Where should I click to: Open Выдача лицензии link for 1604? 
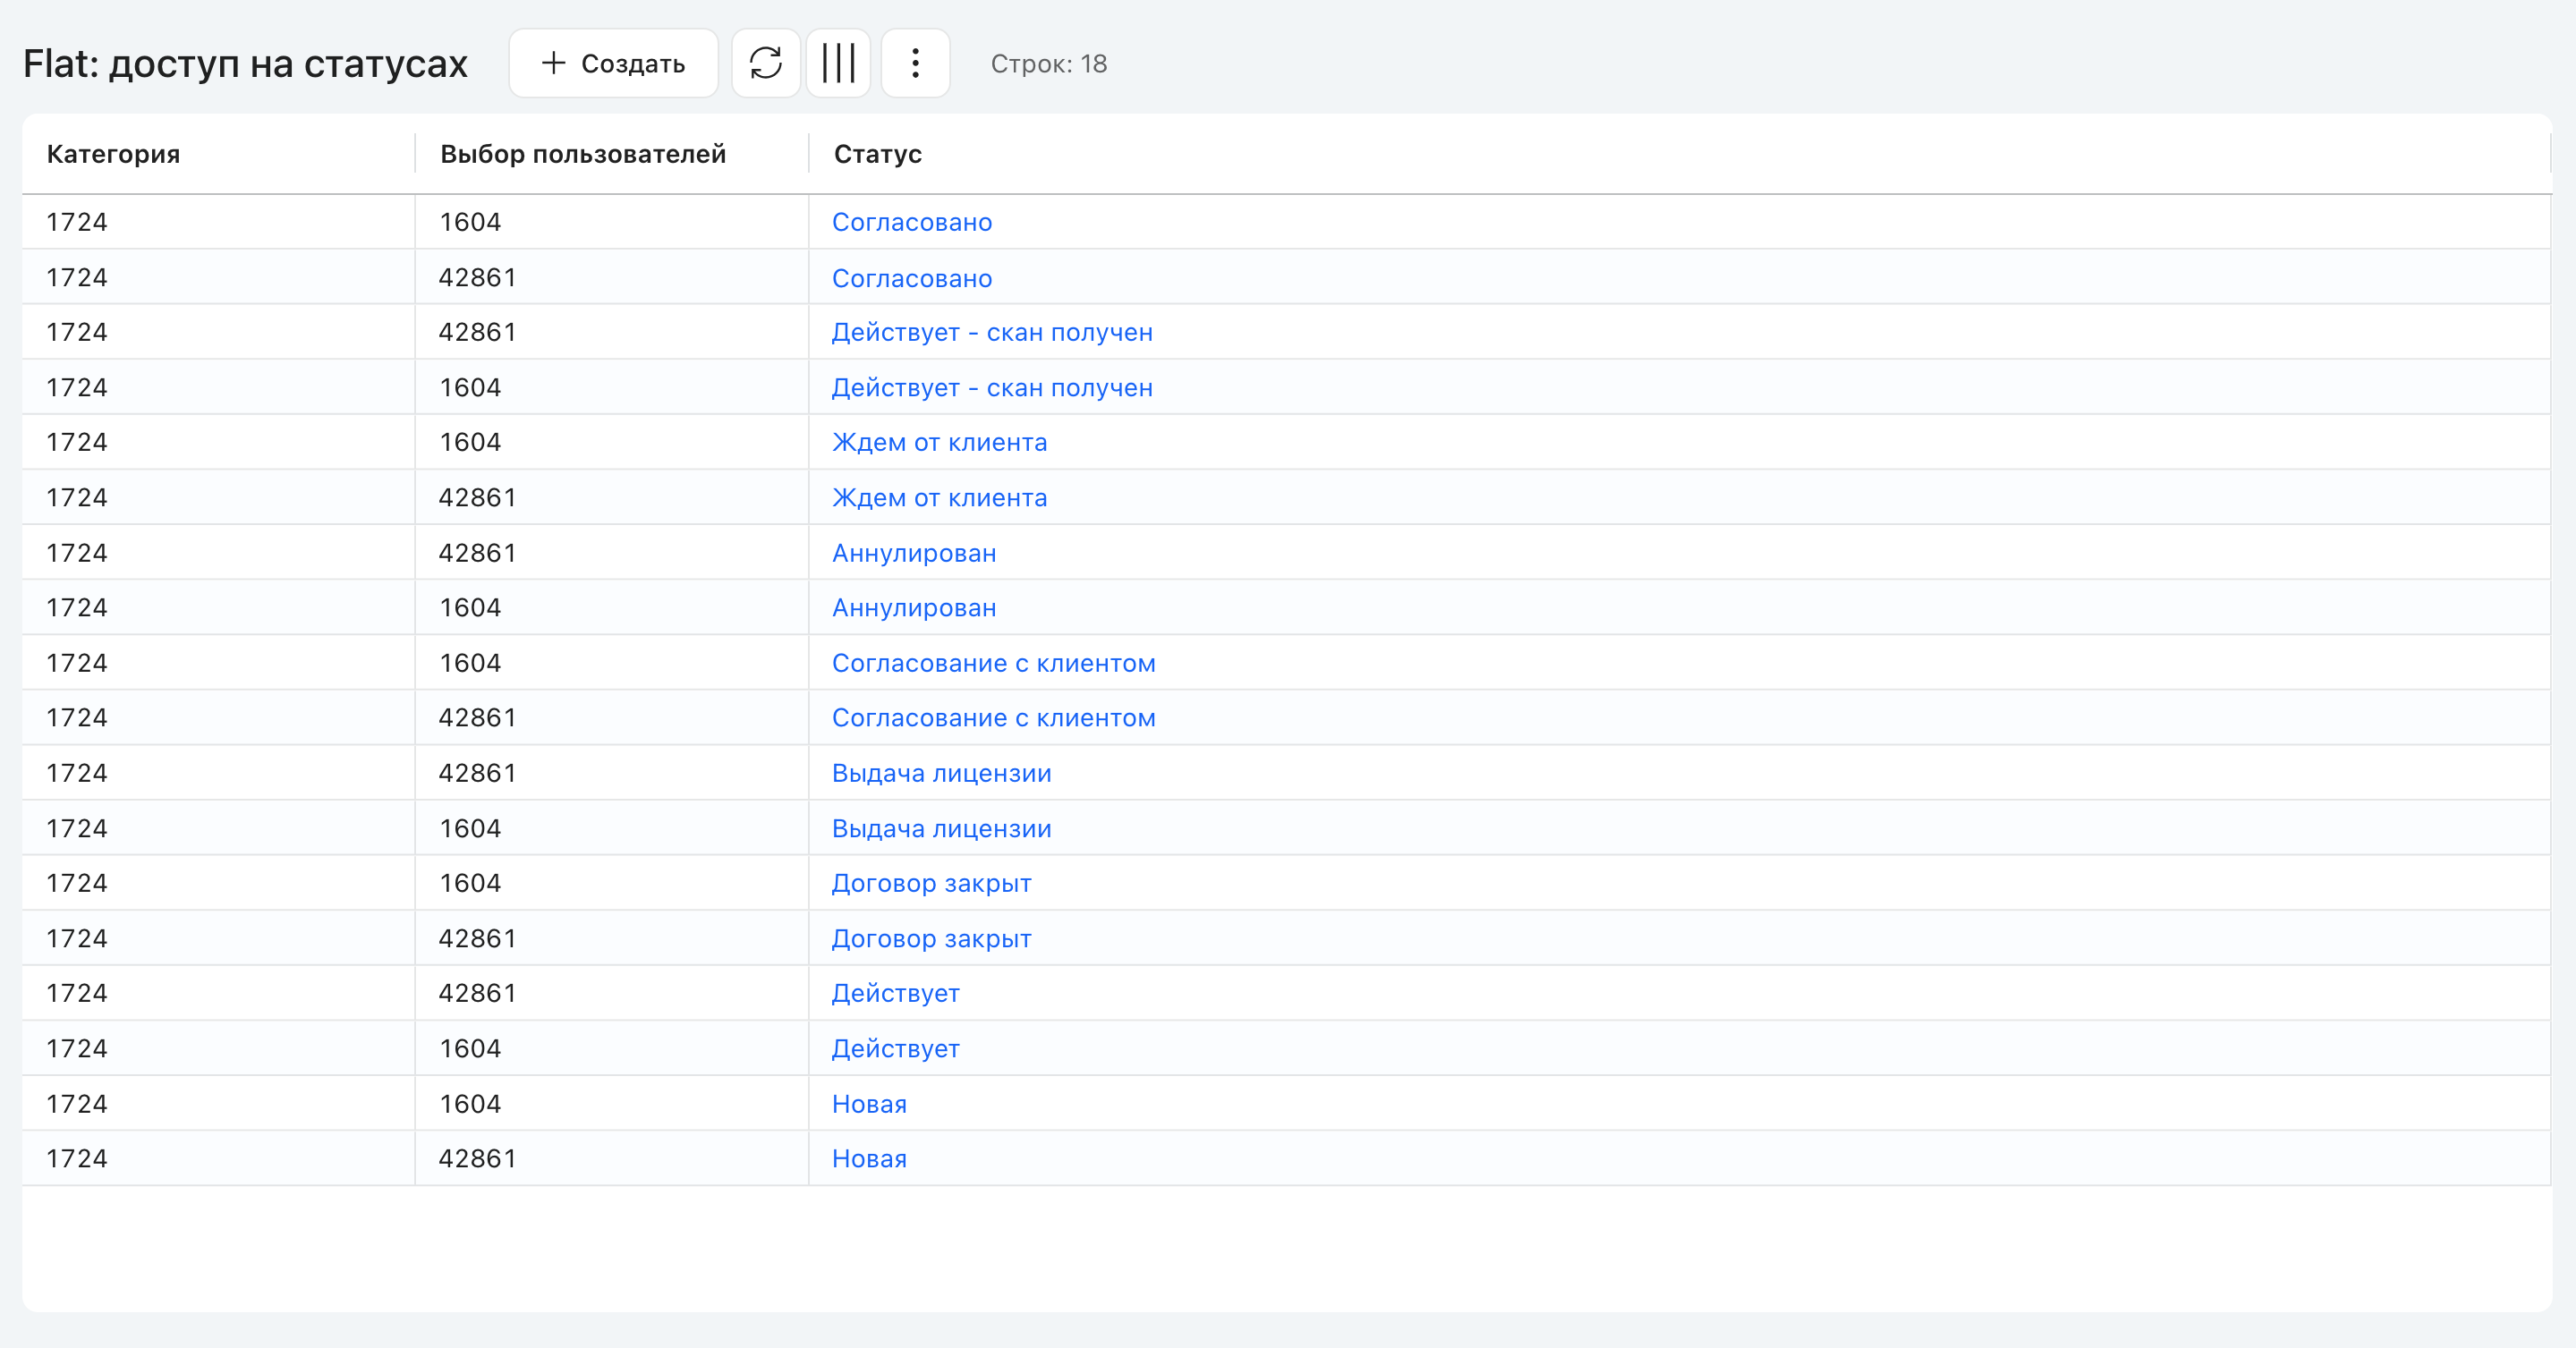click(x=942, y=829)
